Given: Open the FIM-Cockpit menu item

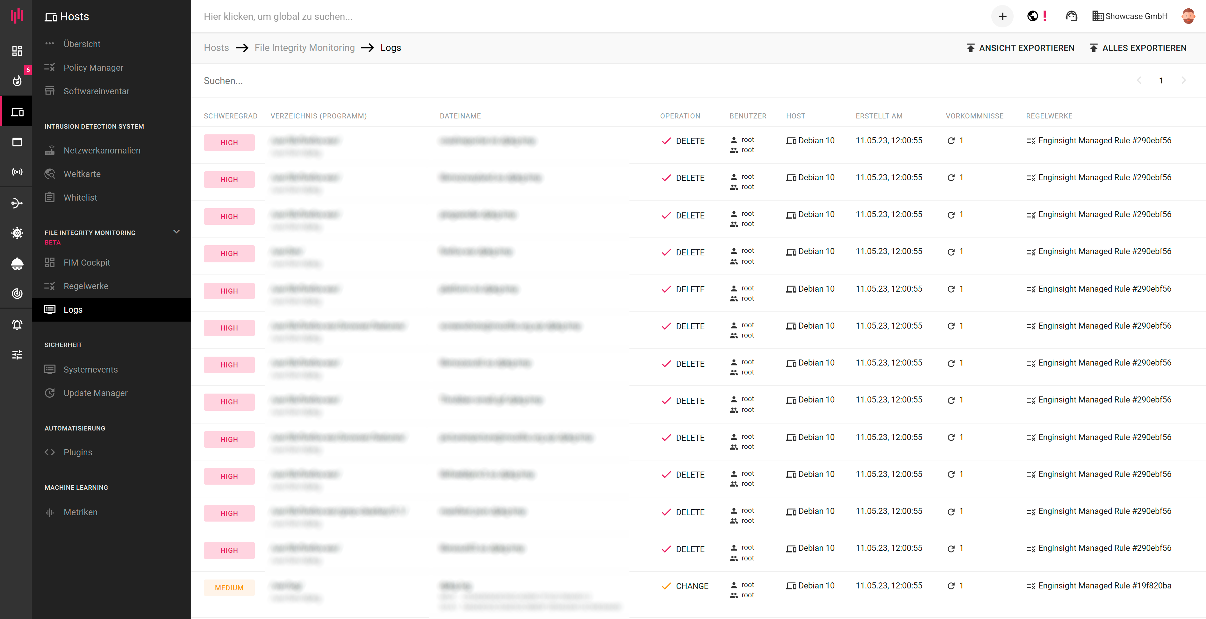Looking at the screenshot, I should pyautogui.click(x=87, y=262).
